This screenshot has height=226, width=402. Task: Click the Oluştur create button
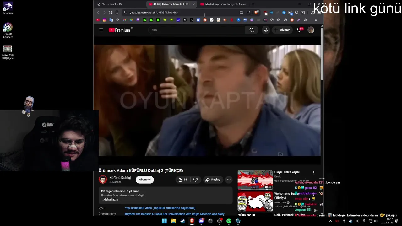pyautogui.click(x=282, y=30)
